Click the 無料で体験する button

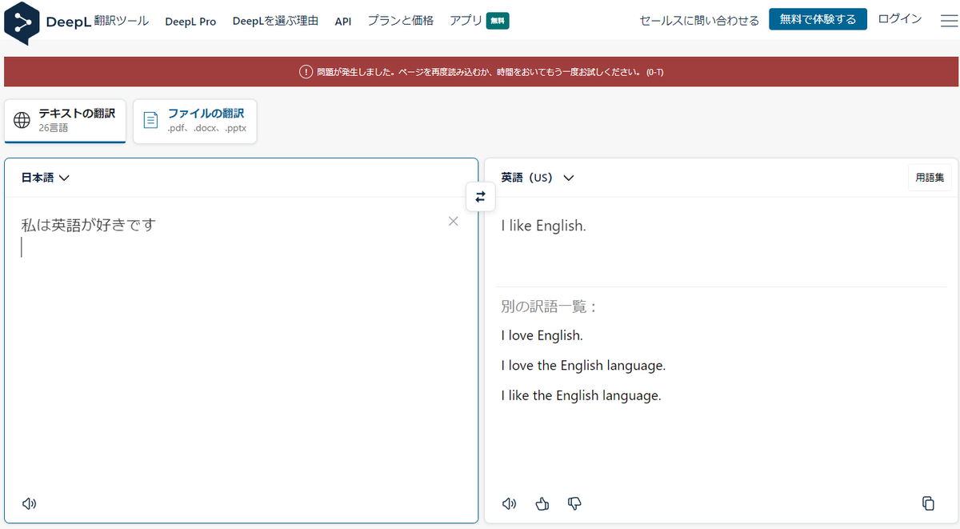tap(818, 19)
